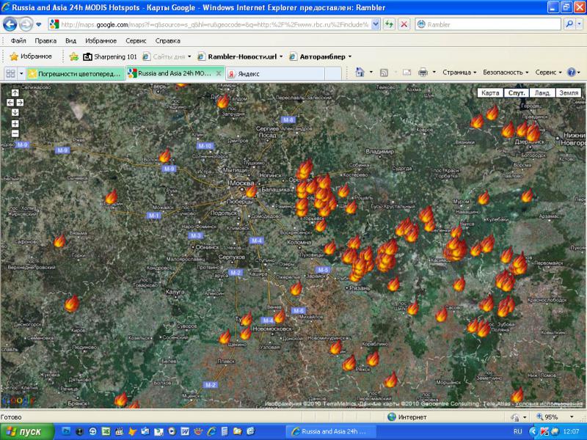Click the Rambler search magnifier icon

pyautogui.click(x=569, y=25)
